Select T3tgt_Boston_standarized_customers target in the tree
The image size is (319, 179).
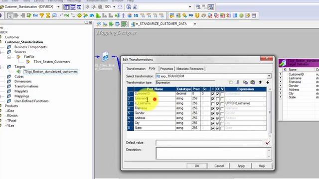coord(51,72)
